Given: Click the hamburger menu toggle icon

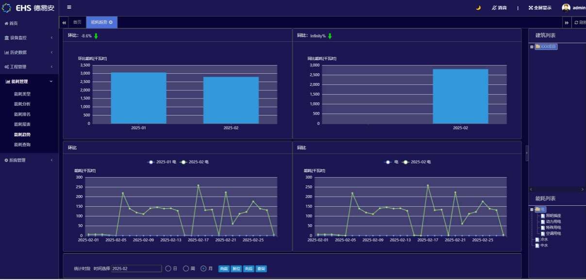Looking at the screenshot, I should (x=69, y=7).
